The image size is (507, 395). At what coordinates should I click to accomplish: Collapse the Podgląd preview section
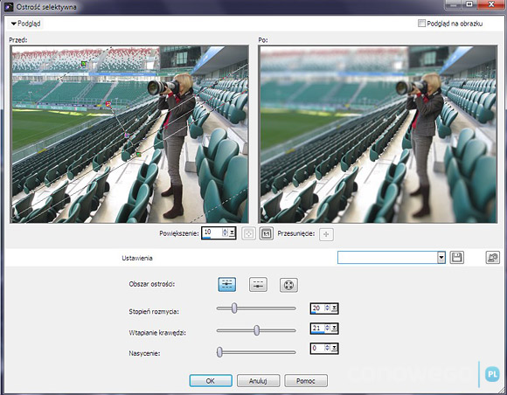tap(25, 24)
